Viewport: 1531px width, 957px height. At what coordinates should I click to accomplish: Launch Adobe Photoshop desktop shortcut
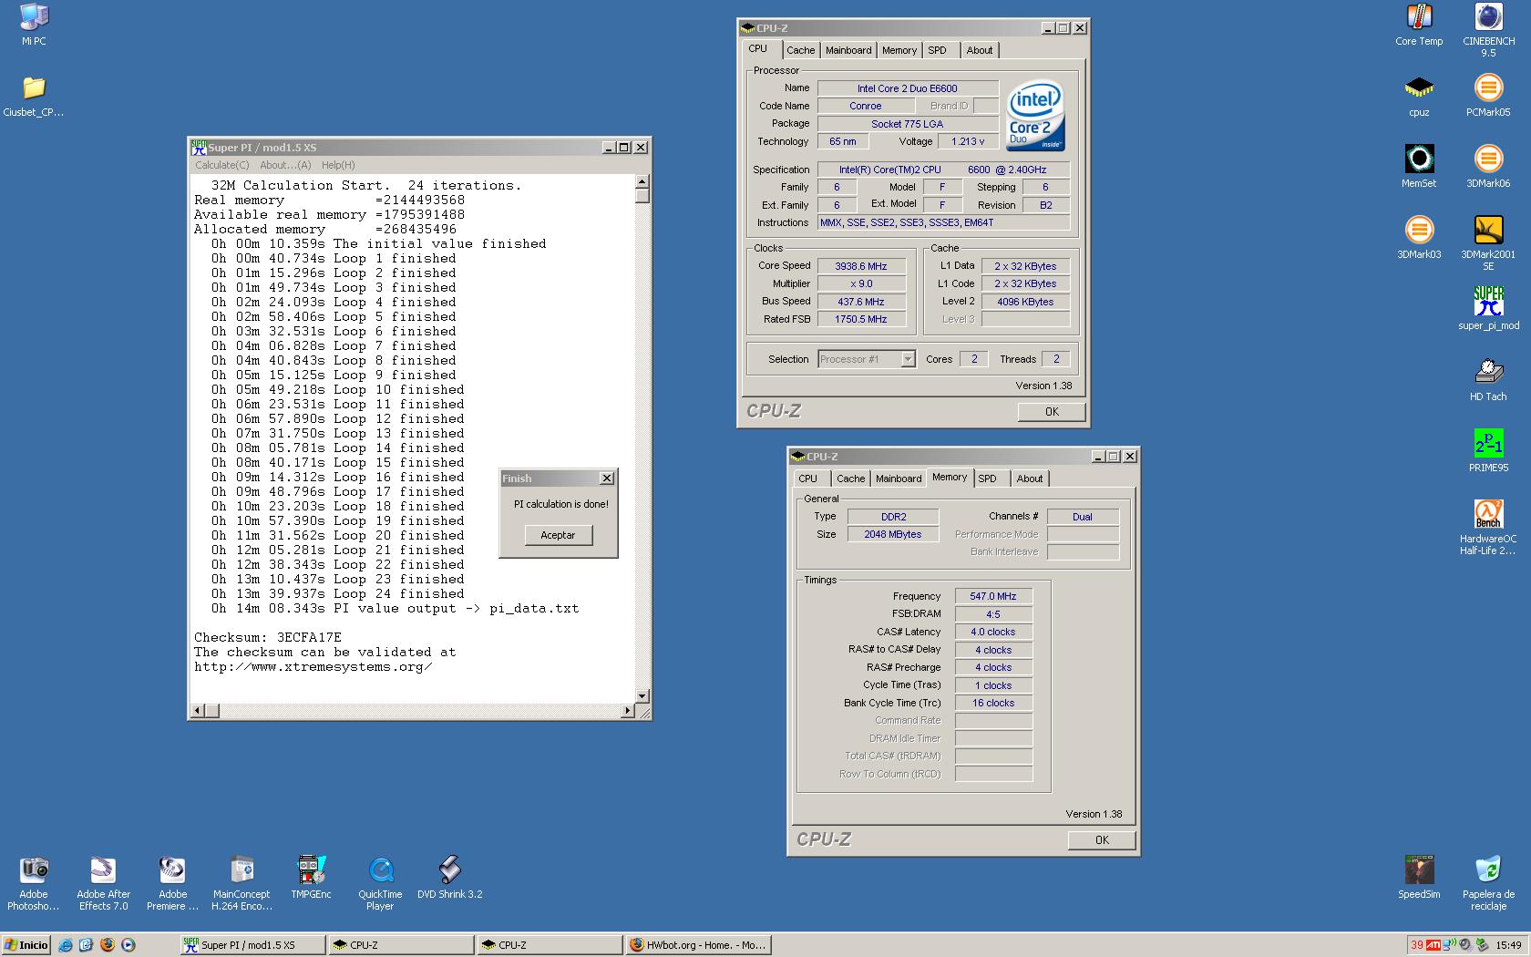click(x=34, y=883)
